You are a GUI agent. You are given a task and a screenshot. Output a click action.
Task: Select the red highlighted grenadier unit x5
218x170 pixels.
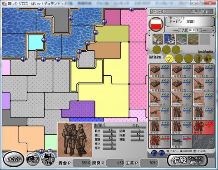point(203,127)
